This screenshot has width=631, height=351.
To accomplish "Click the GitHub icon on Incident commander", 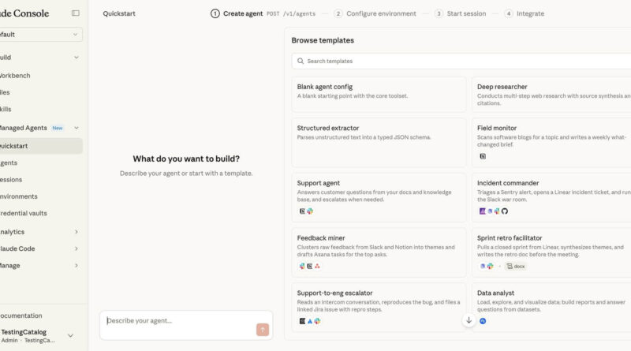I will (505, 211).
